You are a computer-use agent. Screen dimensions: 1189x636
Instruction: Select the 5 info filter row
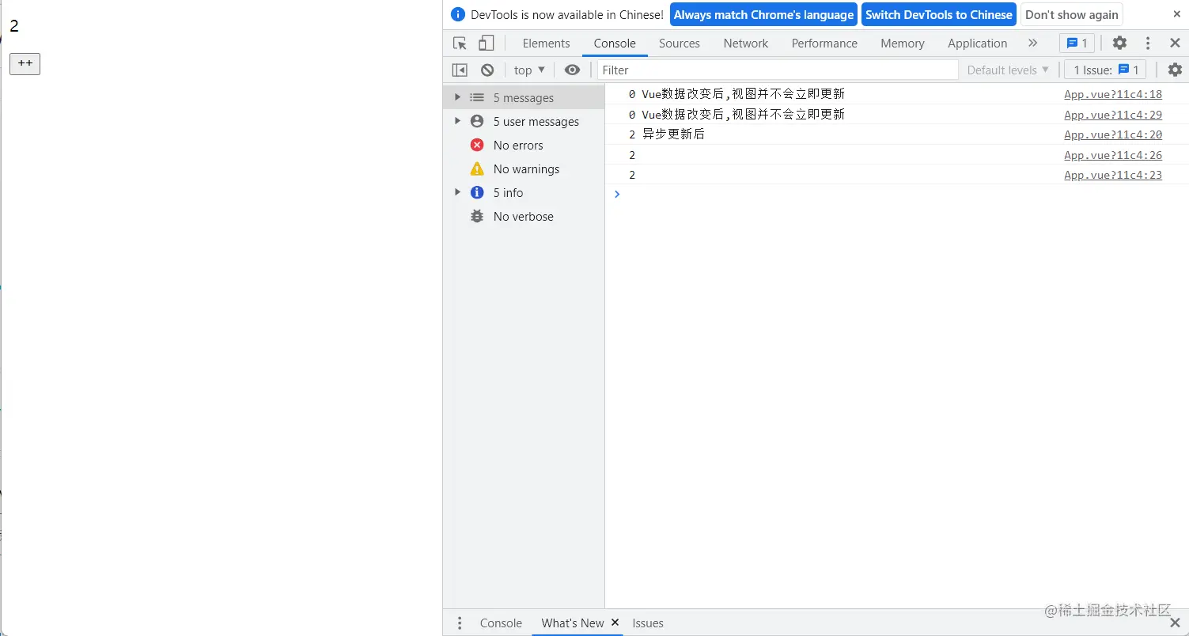(x=524, y=193)
